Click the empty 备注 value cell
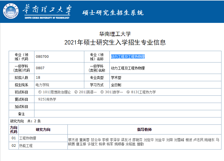Screen dimensions: 224x161 pyautogui.click(x=128, y=114)
